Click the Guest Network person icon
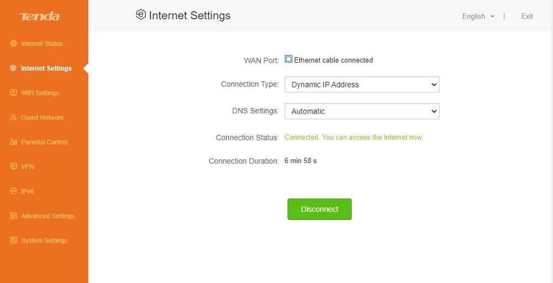 click(x=14, y=118)
